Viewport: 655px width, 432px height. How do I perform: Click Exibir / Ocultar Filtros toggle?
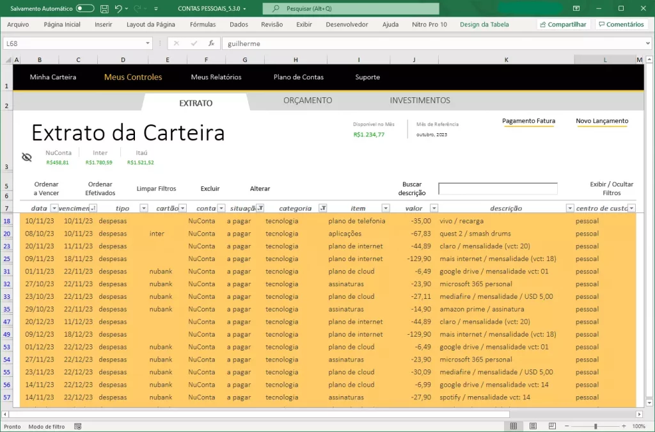pos(611,188)
